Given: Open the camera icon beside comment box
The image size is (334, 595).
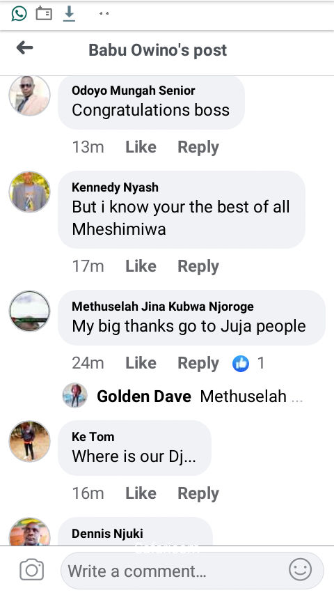Looking at the screenshot, I should tap(32, 570).
